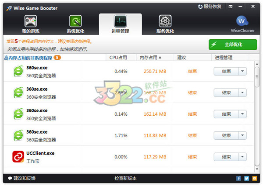Image resolution: width=263 pixels, height=186 pixels.
Task: End the first 360se.exe process (250.71 MB)
Action: (x=226, y=71)
